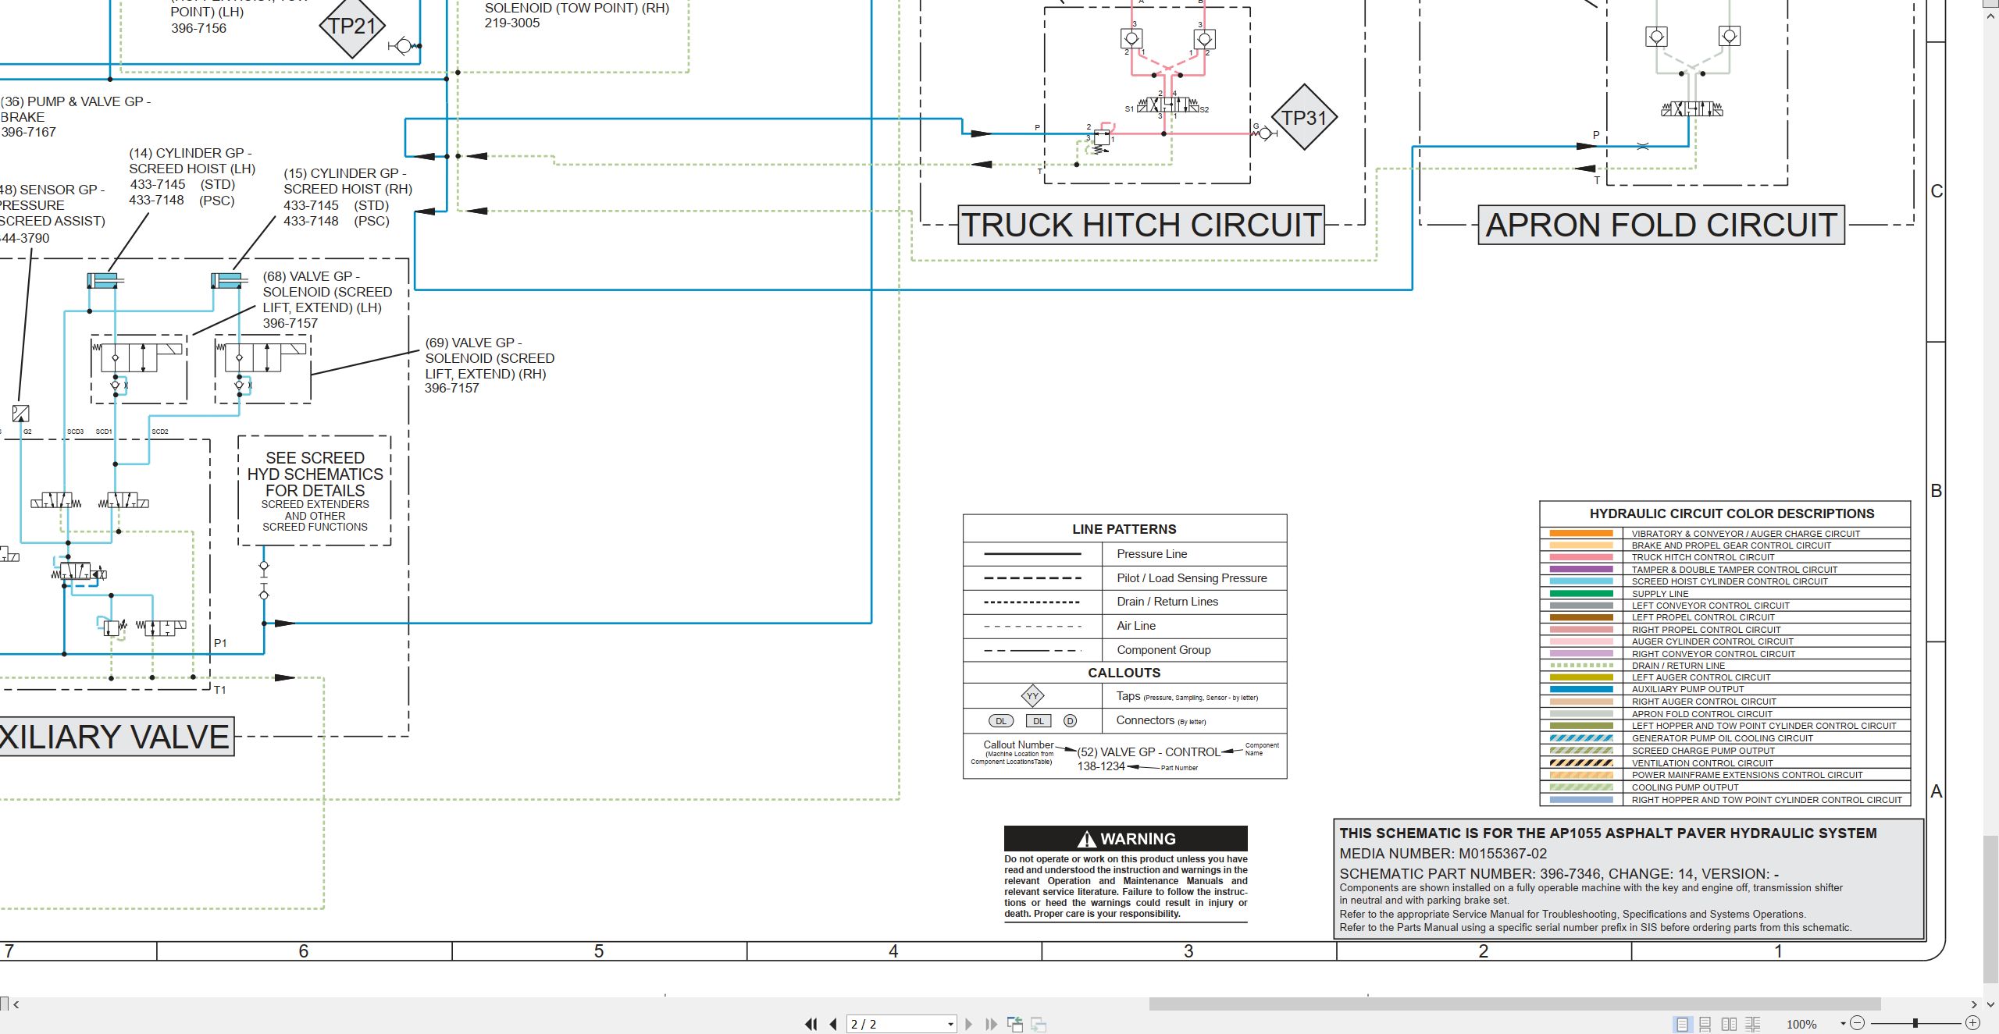Click the horizontal scrollbar left arrow
Screen dimensions: 1999x1034
tap(16, 1004)
